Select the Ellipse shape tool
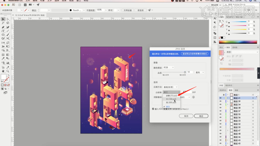260x146 pixels. tap(3, 35)
